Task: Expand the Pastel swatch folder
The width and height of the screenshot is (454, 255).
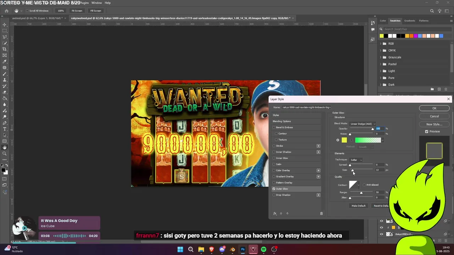Action: [381, 64]
